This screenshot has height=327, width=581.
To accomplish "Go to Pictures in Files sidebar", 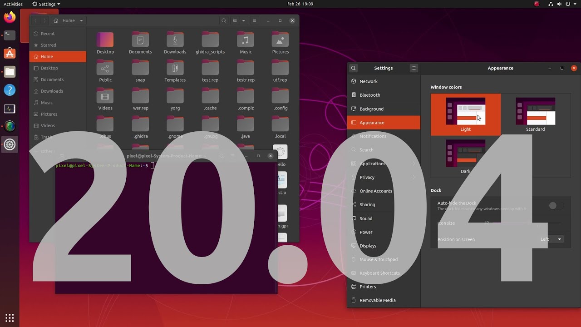I will click(x=58, y=114).
